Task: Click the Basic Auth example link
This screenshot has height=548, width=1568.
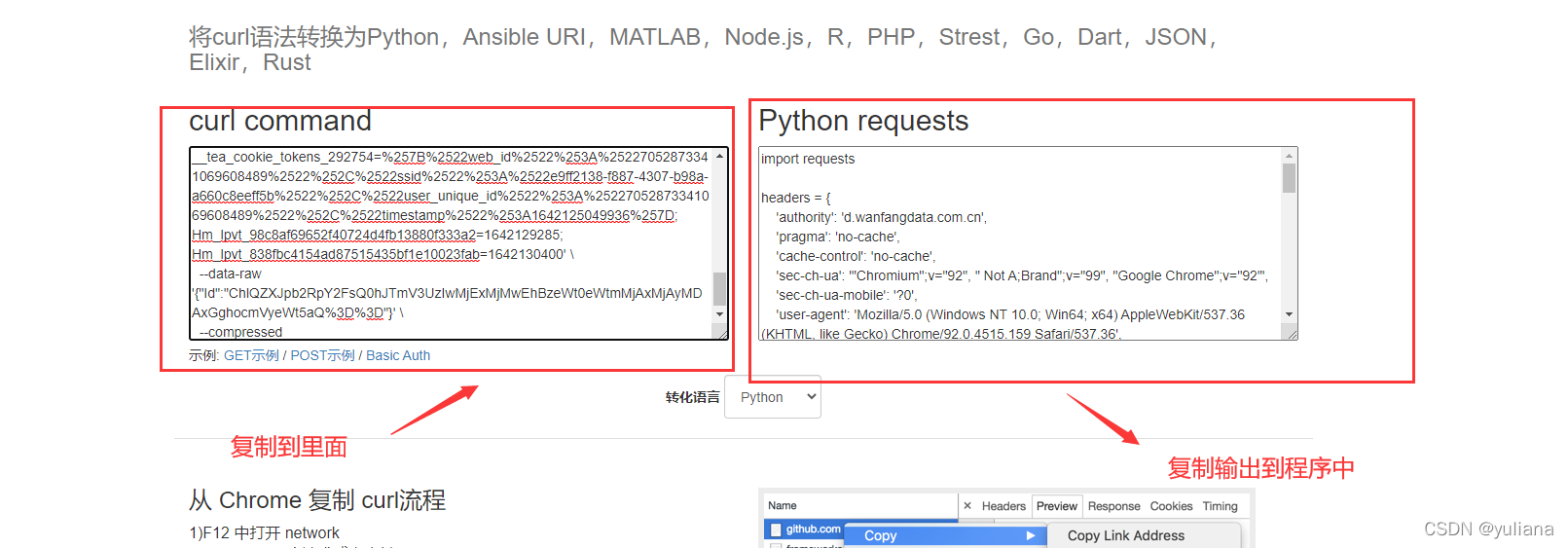Action: (398, 355)
